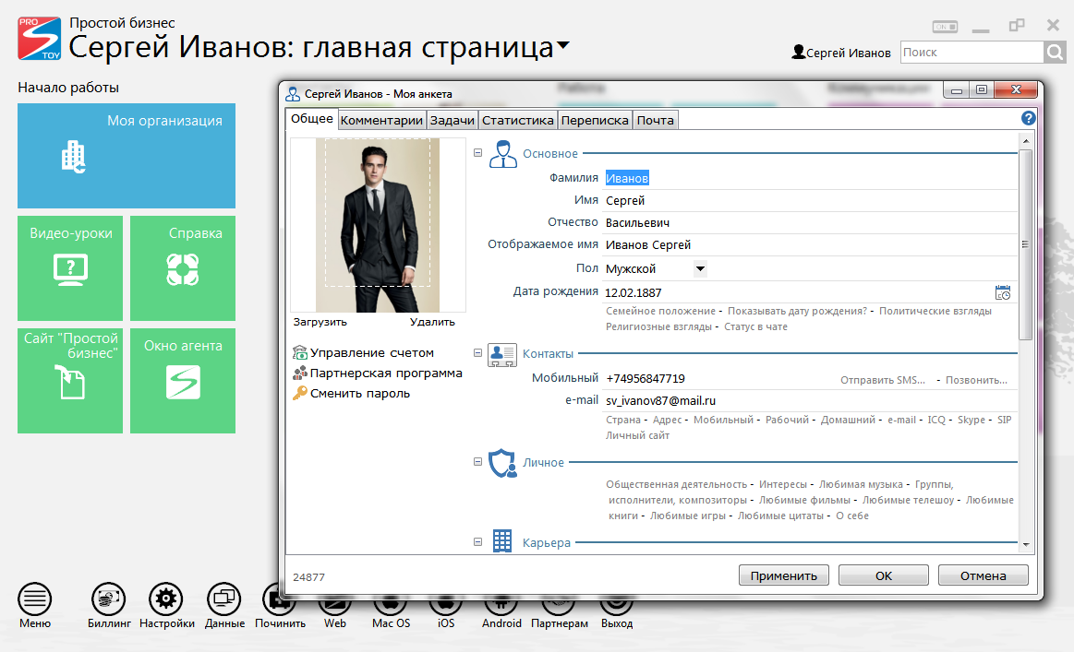The image size is (1074, 652).
Task: Open Настройки gear icon
Action: [166, 599]
